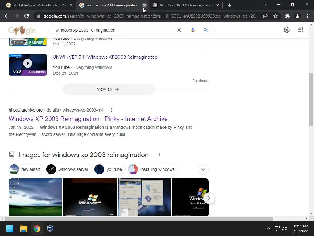
Task: Open Images for windows xp 2003 reimagination
Action: (83, 155)
